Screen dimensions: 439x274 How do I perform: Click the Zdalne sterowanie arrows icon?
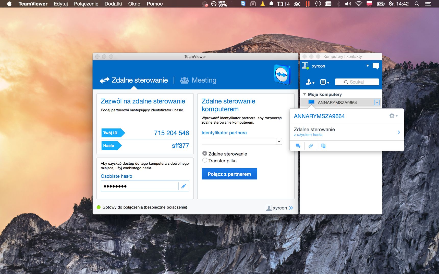[104, 80]
